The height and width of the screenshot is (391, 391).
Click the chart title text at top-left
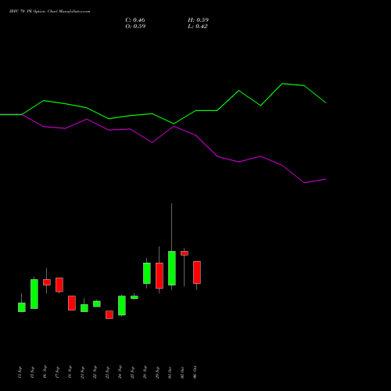pos(49,12)
